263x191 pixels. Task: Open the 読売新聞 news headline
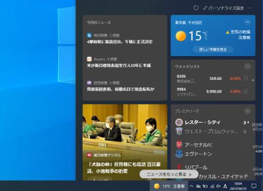[121, 89]
